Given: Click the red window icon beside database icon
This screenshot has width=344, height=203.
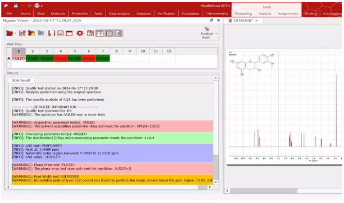Looking at the screenshot, I should (x=69, y=33).
